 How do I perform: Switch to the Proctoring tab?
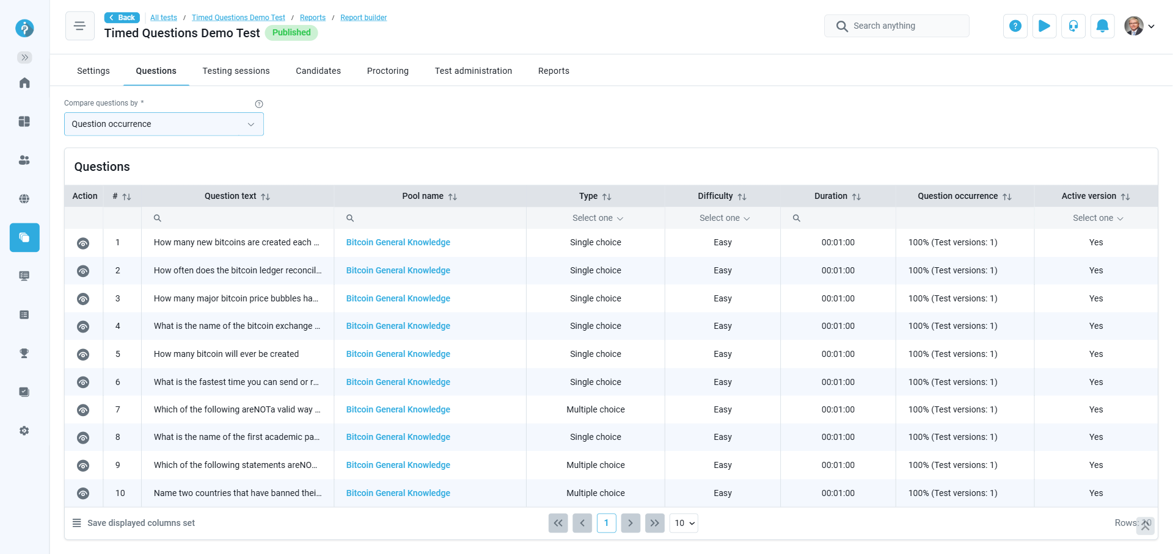click(x=388, y=71)
